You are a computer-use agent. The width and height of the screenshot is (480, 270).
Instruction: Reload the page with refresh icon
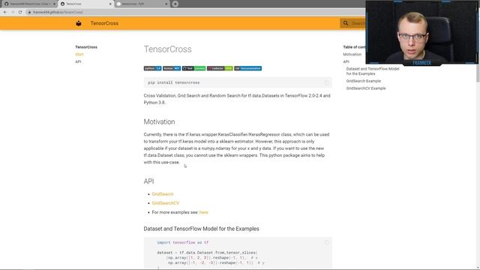20,12
